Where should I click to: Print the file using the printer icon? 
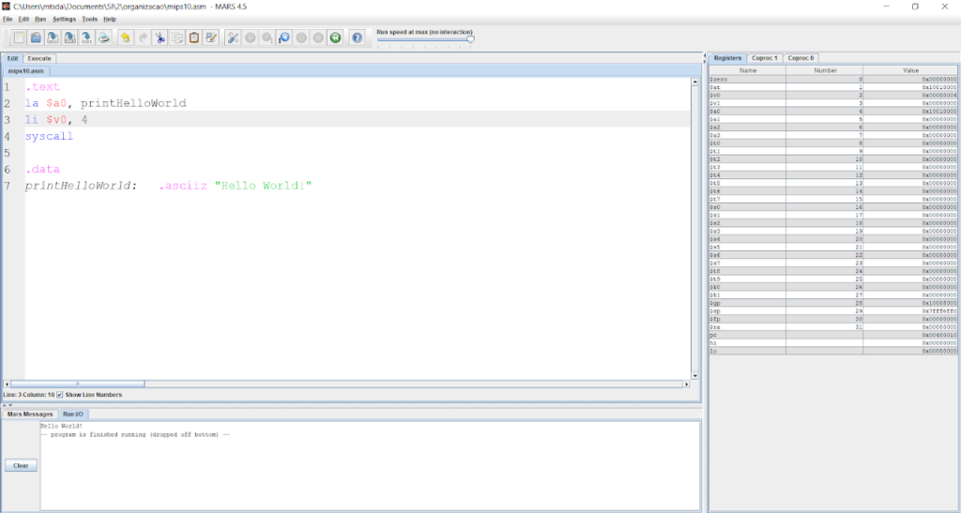(x=105, y=38)
